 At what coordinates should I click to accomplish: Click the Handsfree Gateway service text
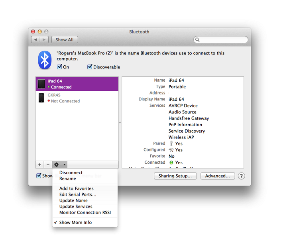(x=189, y=118)
